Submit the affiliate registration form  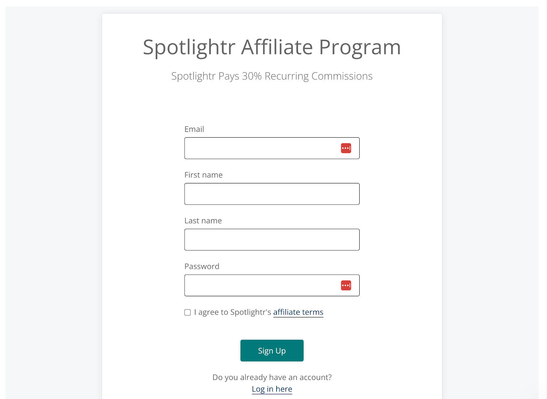pyautogui.click(x=272, y=350)
